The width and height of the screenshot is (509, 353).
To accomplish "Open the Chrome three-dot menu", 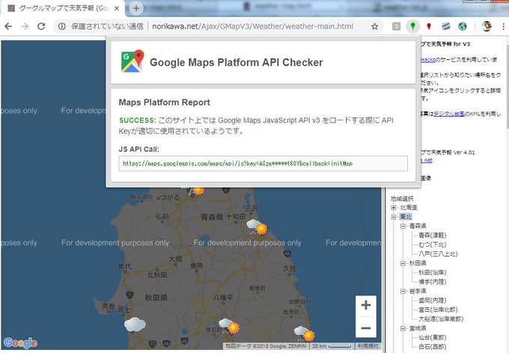I will (504, 26).
